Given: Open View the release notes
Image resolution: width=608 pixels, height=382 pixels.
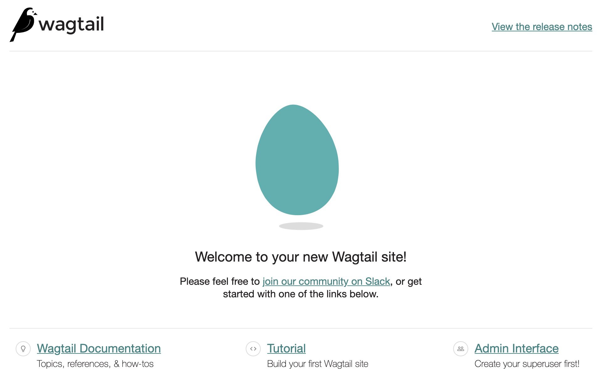Looking at the screenshot, I should tap(541, 27).
